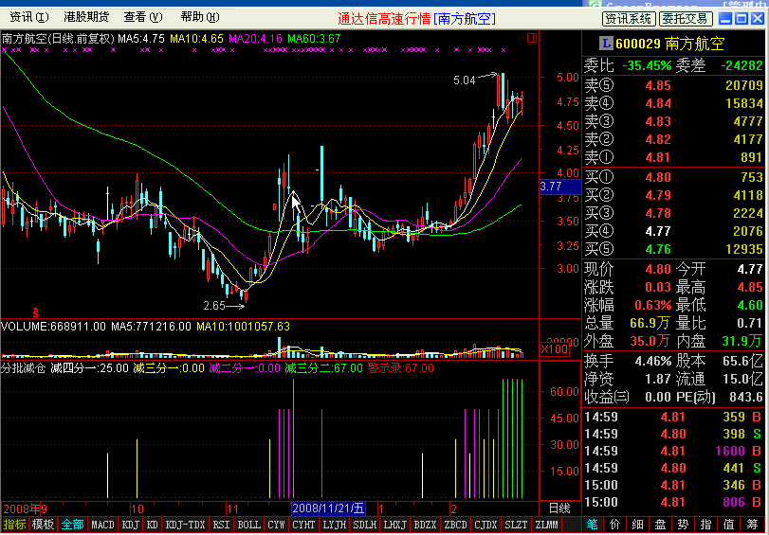Click the 5.04 high price label
This screenshot has width=769, height=535.
coord(464,80)
